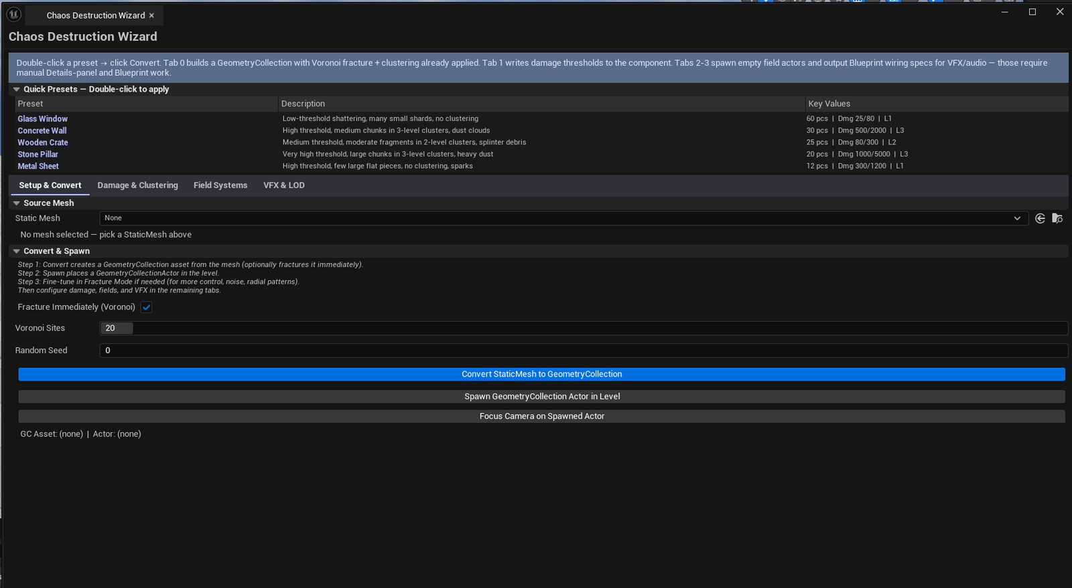Select the Stone Pillar preset
Screen dimensions: 1072x588
tap(38, 155)
